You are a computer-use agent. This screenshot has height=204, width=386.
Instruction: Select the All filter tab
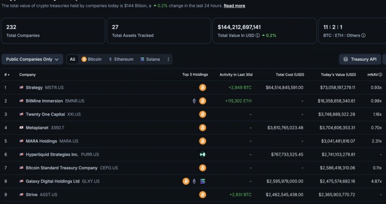(x=72, y=60)
